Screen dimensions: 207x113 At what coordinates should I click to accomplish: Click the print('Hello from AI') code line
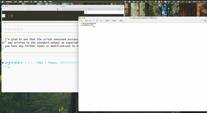87,25
